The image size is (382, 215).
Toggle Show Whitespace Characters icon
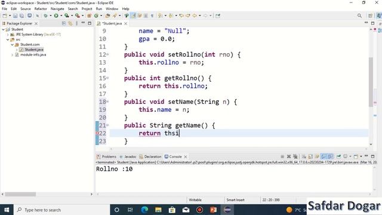point(152,16)
